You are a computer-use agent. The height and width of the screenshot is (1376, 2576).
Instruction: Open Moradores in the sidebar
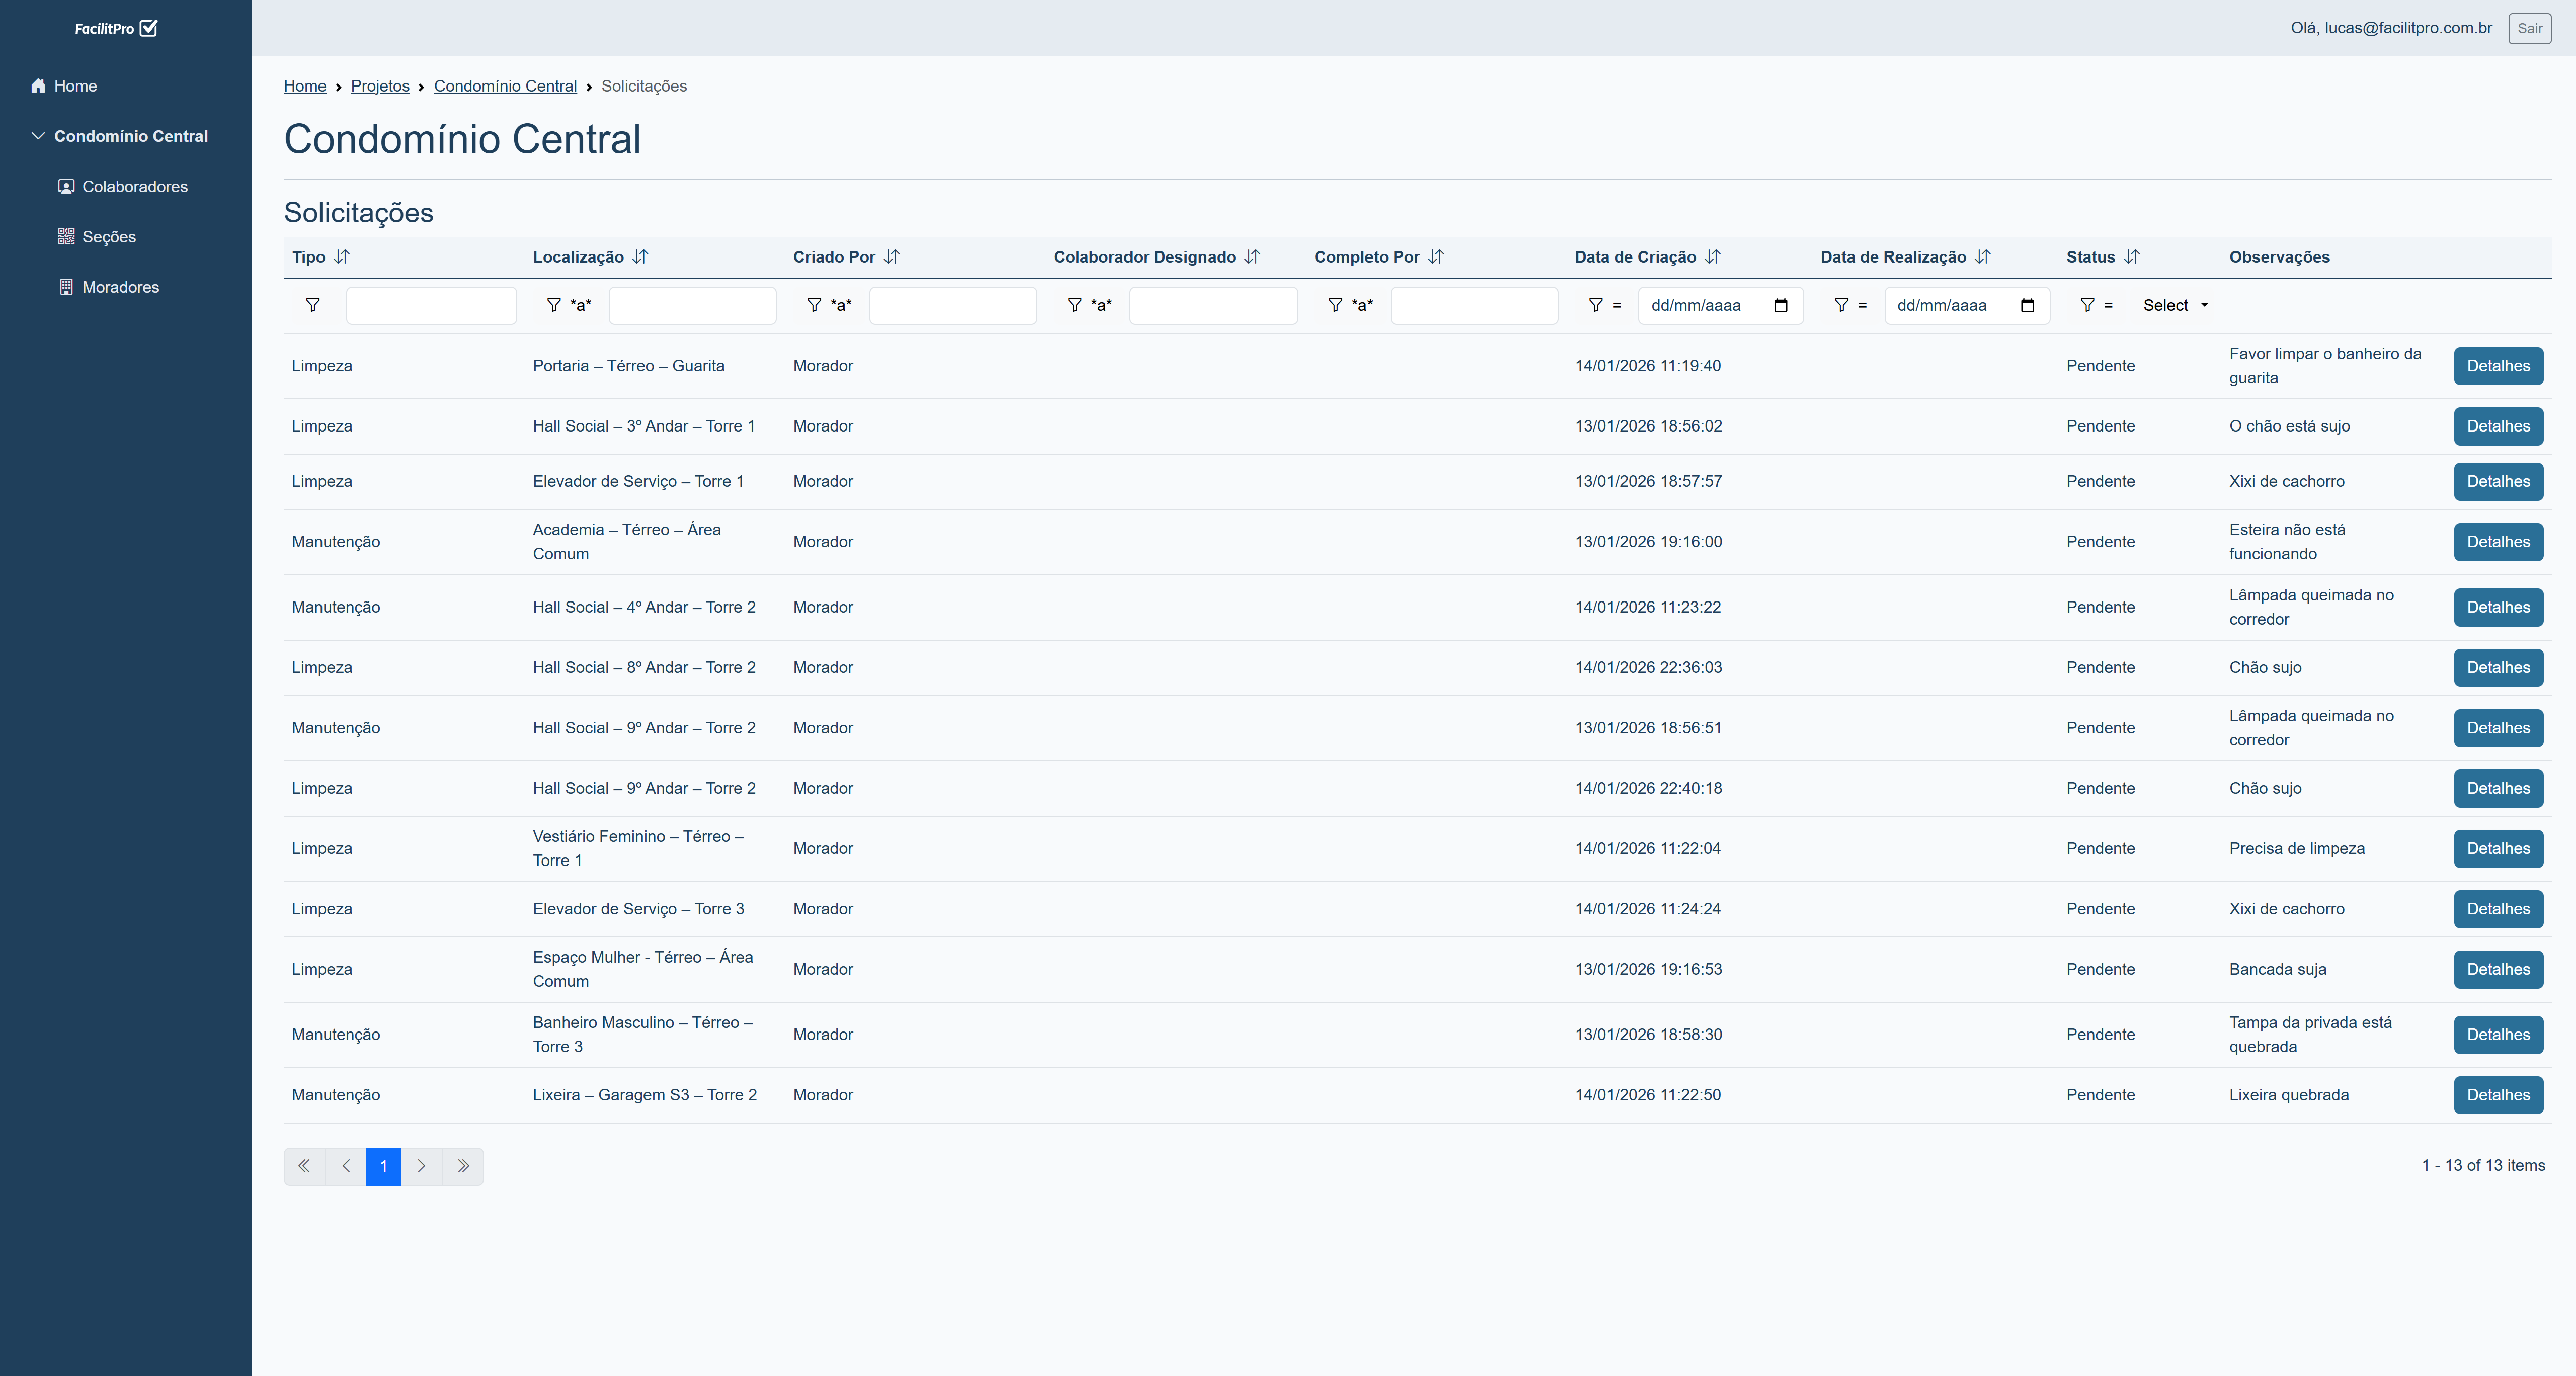click(120, 287)
